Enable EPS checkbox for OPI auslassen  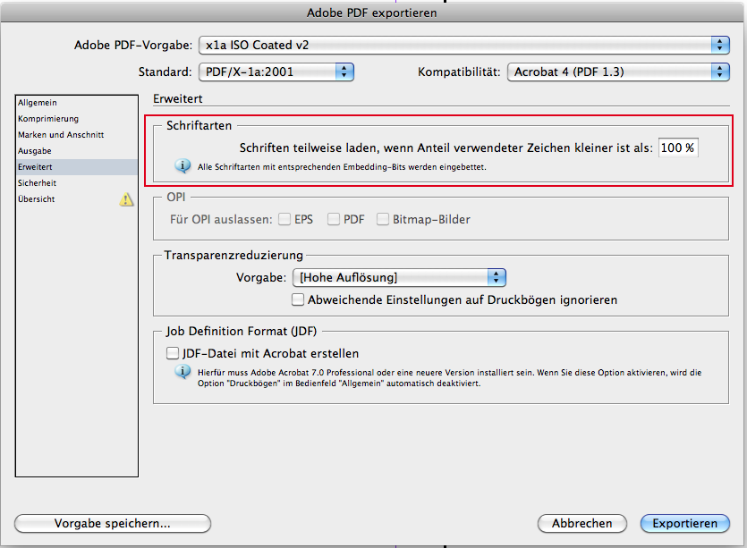coord(284,219)
